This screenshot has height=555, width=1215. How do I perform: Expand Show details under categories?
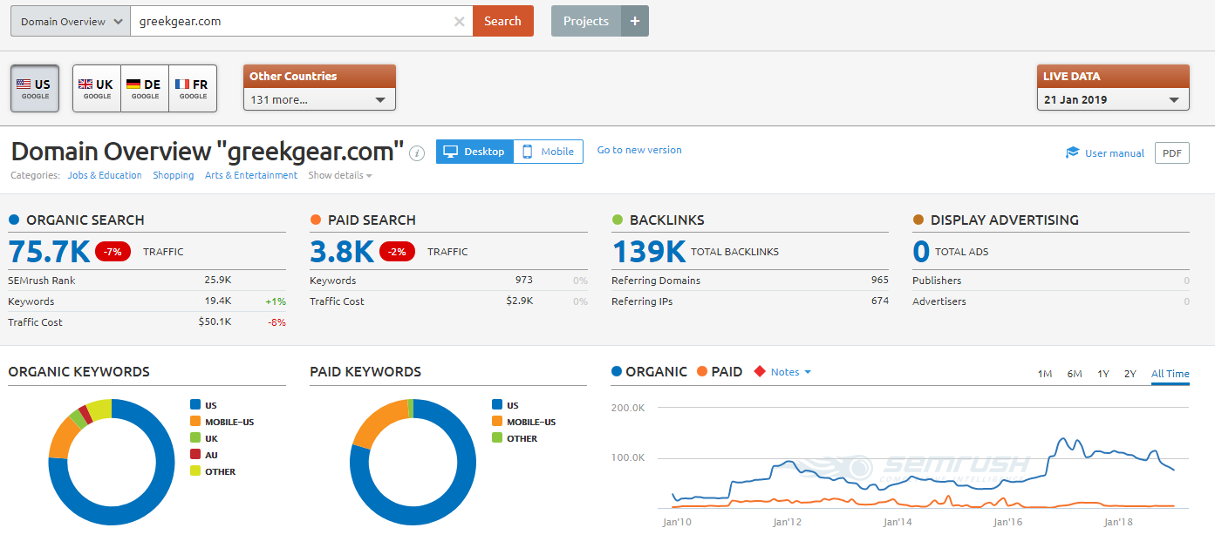(x=340, y=175)
